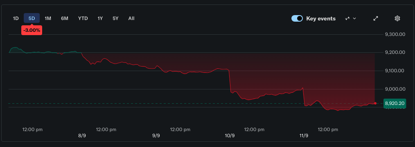
Task: Select the 5D time range
Action: 32,18
